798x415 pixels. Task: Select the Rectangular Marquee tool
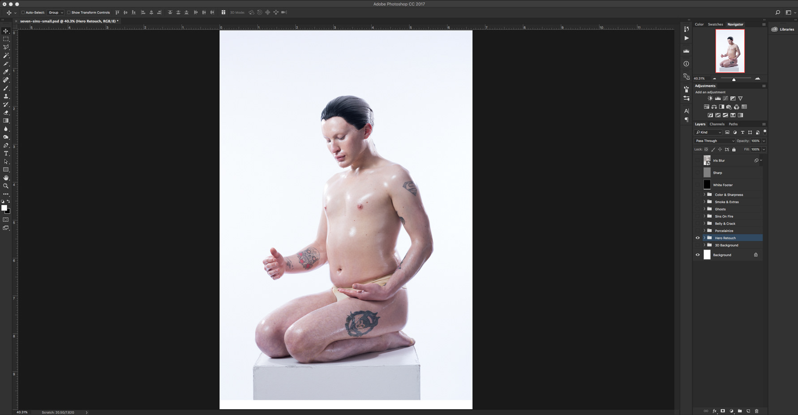tap(6, 39)
